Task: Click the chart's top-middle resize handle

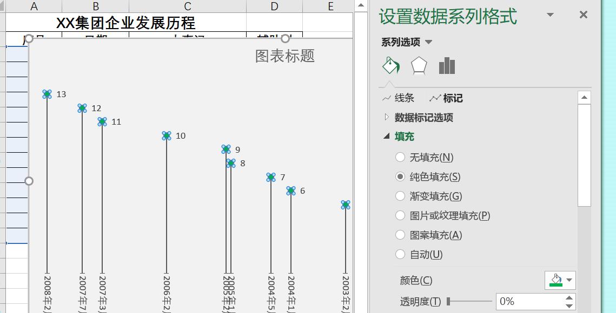Action: coord(286,39)
